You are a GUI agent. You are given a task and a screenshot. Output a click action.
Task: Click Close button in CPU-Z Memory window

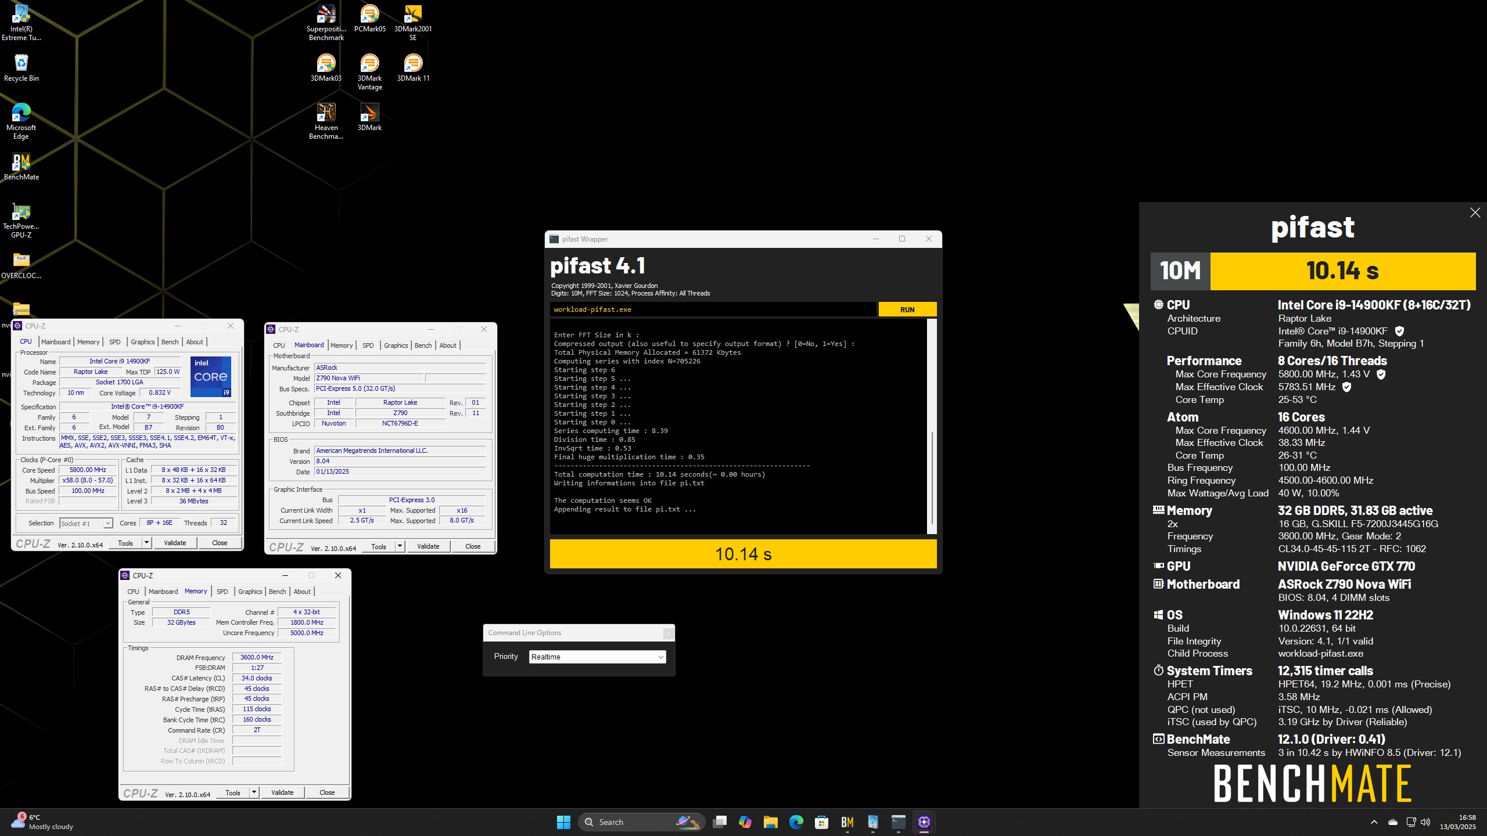(327, 792)
